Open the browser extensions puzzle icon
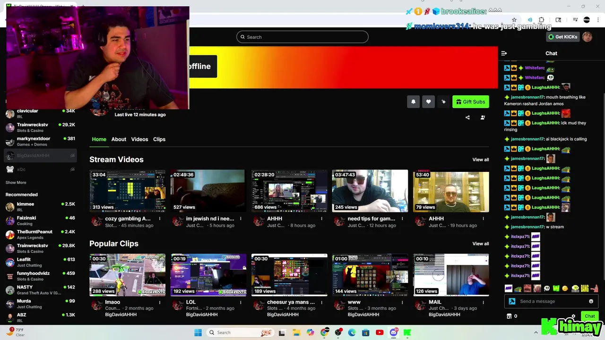 click(x=542, y=20)
